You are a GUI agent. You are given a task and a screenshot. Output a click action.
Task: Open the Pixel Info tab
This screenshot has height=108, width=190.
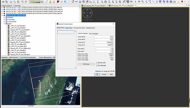pyautogui.click(x=18, y=6)
